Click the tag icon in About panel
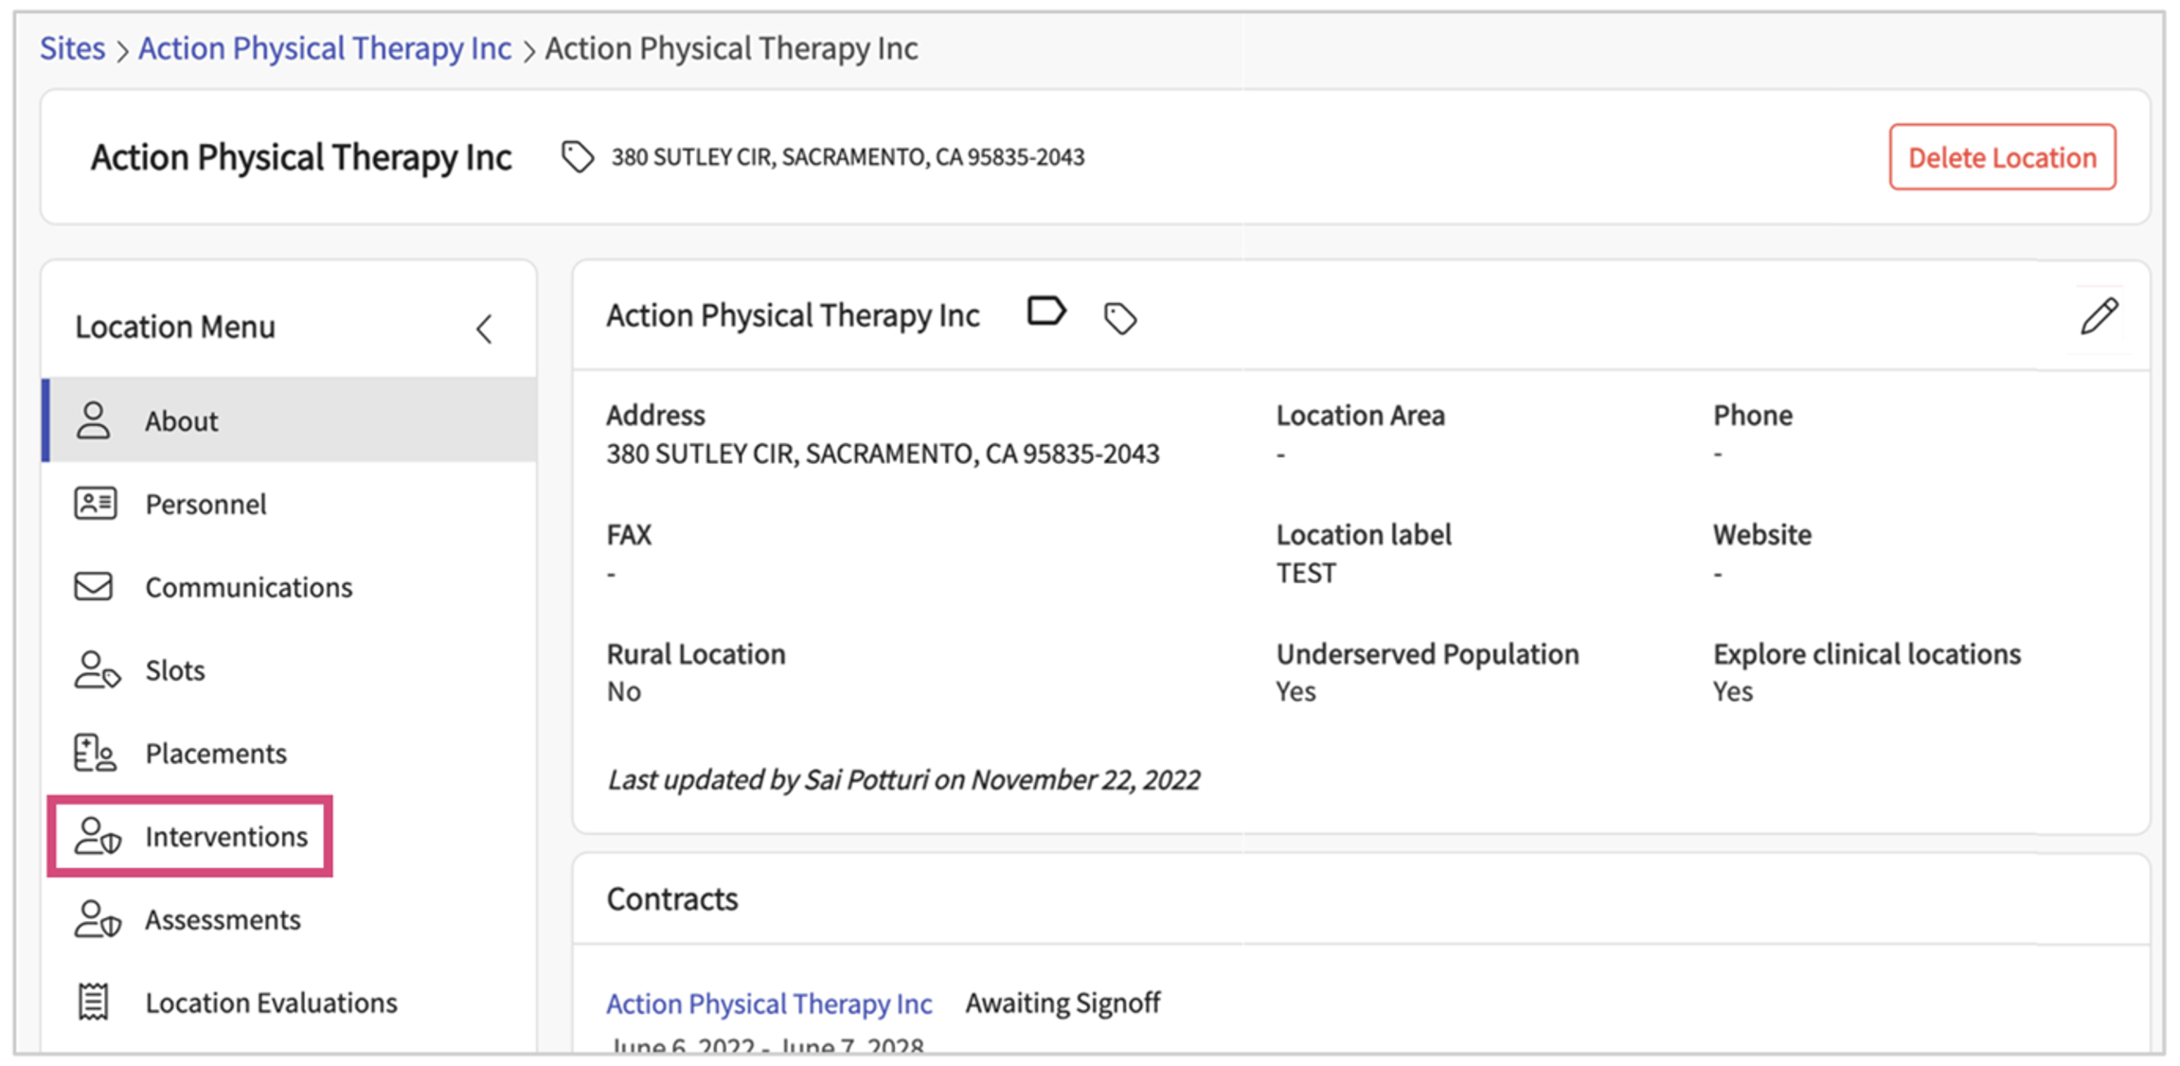This screenshot has width=2180, height=1066. click(x=1120, y=318)
